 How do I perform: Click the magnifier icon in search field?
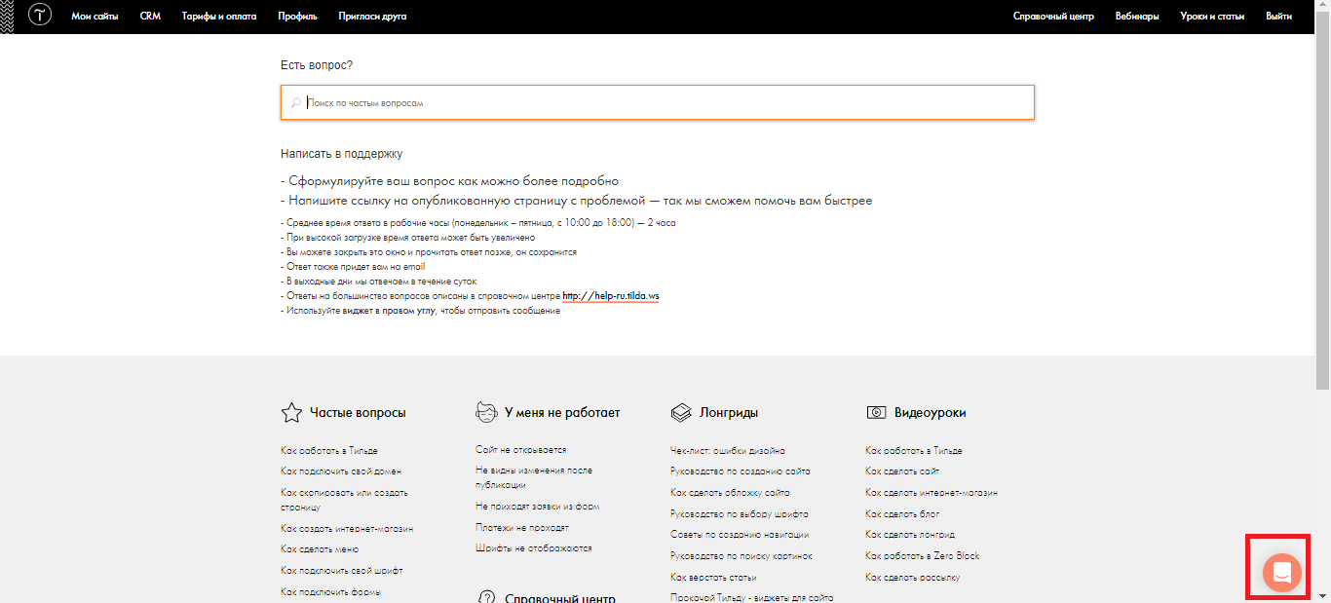point(296,102)
